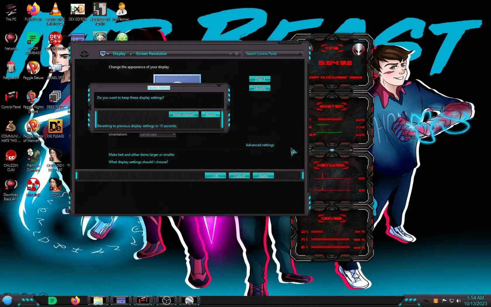Open the volume control in system tray
Viewport: 491px width, 307px height.
[459, 301]
